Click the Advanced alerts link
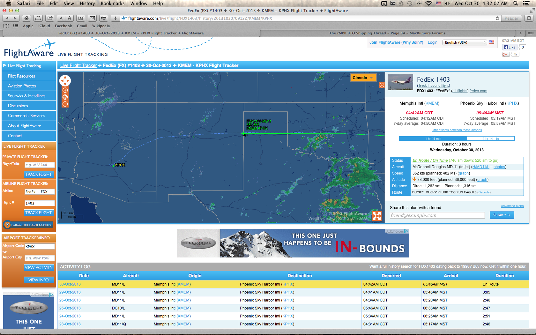The image size is (536, 335). tap(512, 206)
